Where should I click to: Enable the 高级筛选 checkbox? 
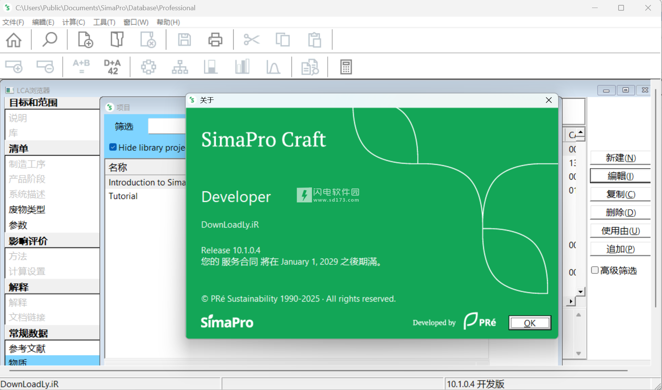coord(595,270)
